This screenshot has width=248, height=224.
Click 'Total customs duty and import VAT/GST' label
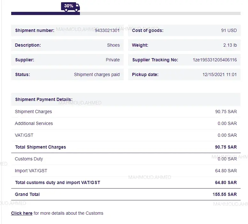coord(58,182)
